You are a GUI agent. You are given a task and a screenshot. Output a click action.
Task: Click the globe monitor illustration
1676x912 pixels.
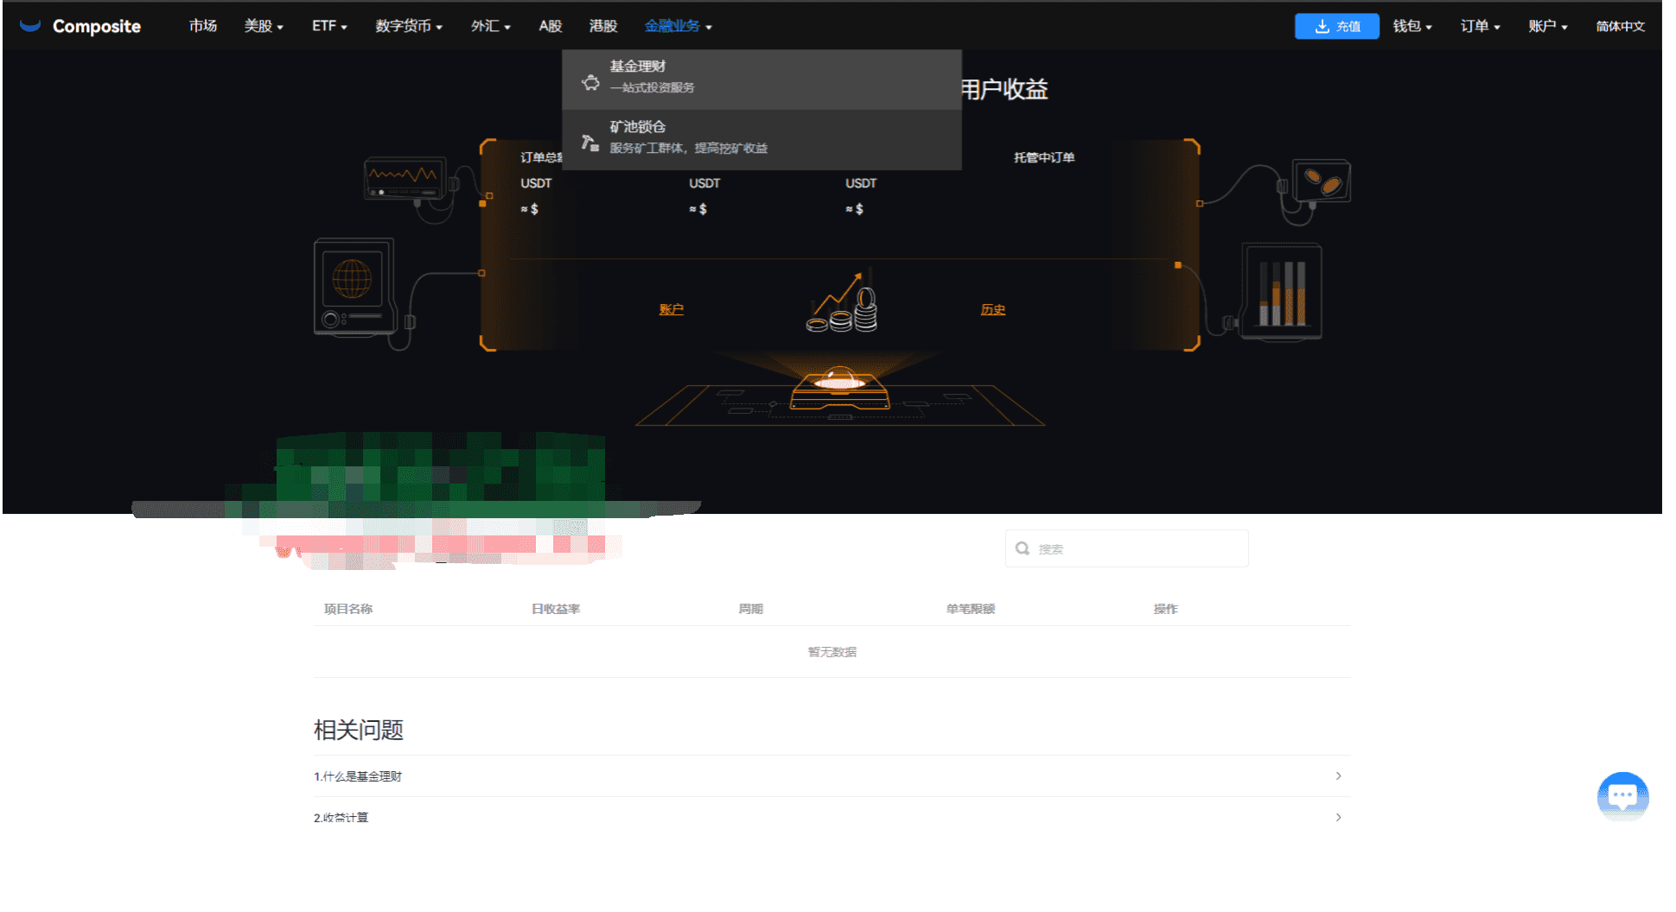coord(353,287)
